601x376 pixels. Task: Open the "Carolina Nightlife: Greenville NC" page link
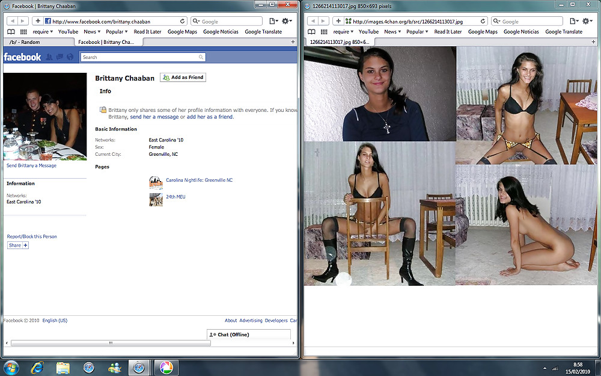point(198,179)
